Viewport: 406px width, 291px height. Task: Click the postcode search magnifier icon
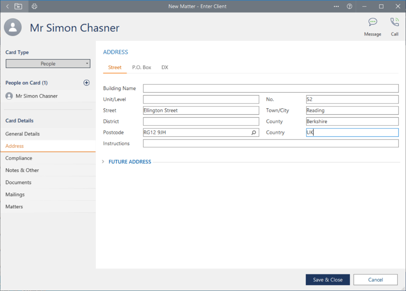click(254, 132)
